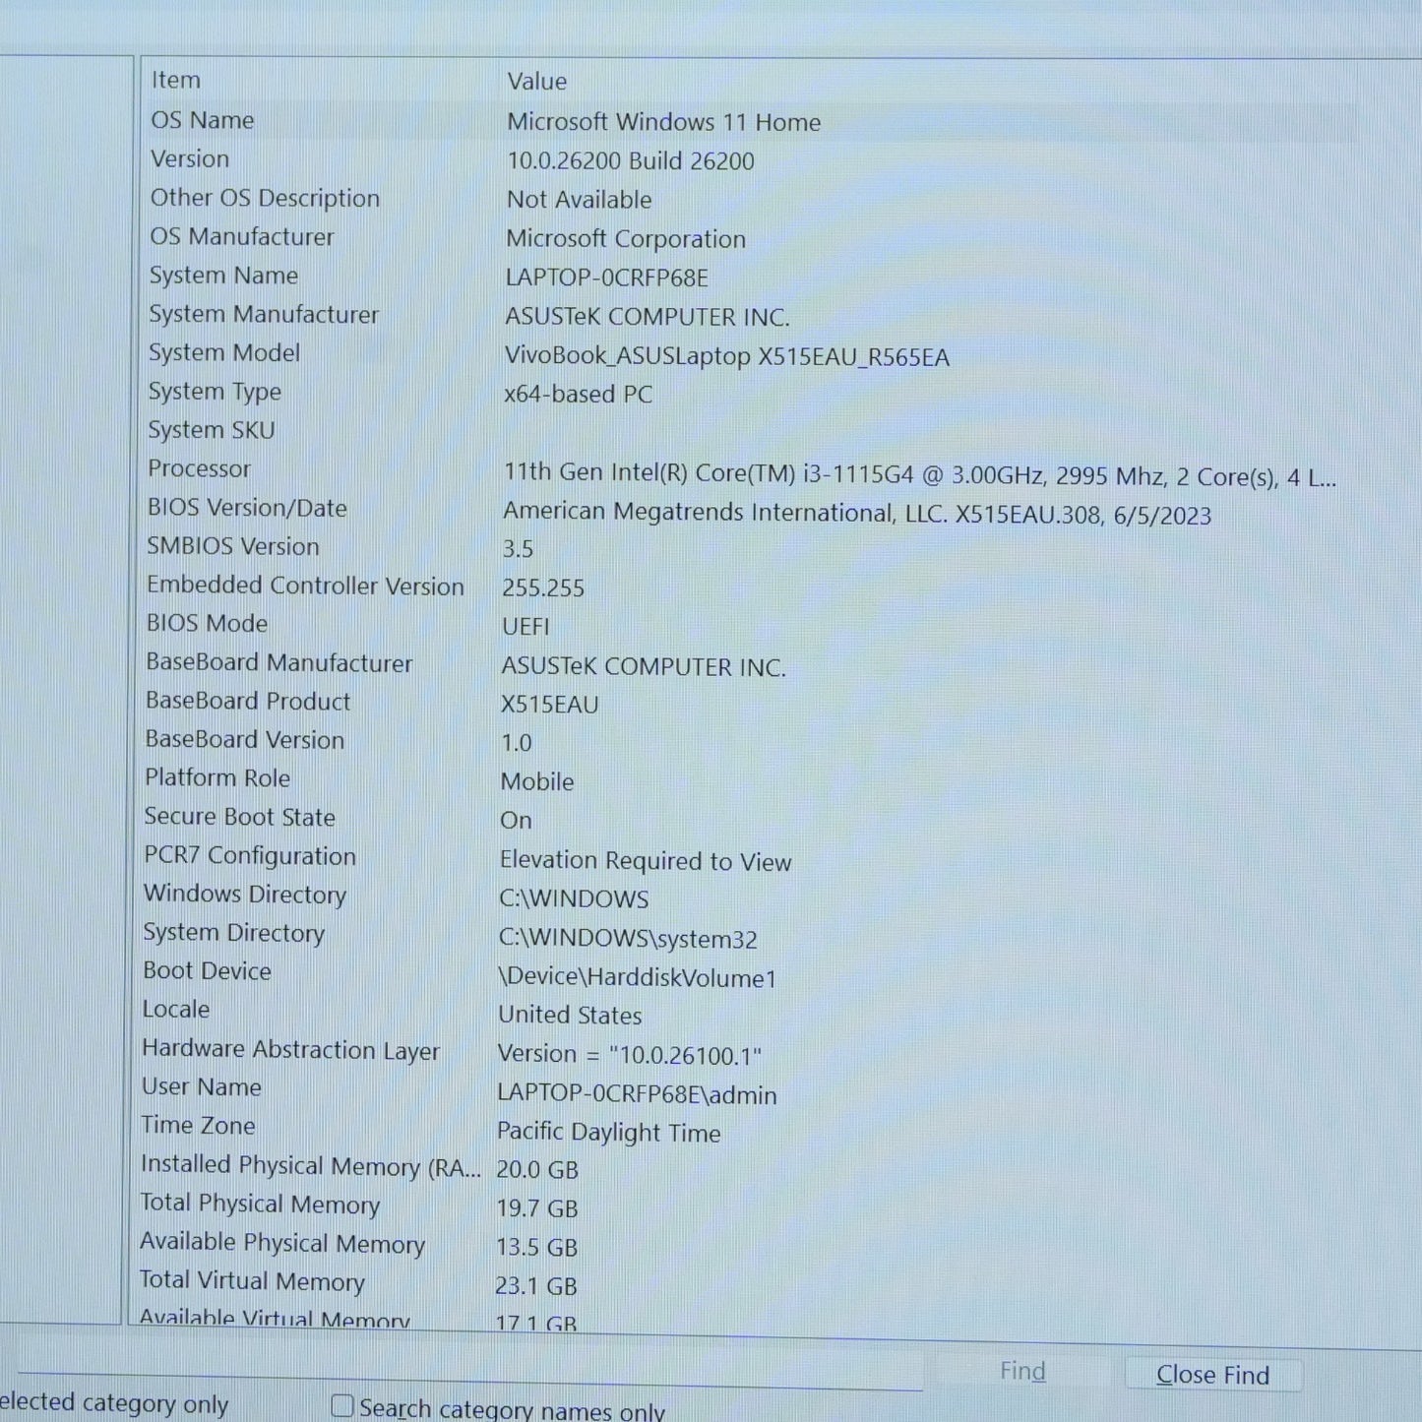
Task: Click the value LAPTOP-0CRFP68E in the System Name row
Action: (x=607, y=278)
